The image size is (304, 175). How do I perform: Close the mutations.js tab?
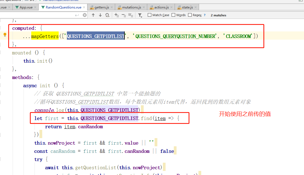144,7
